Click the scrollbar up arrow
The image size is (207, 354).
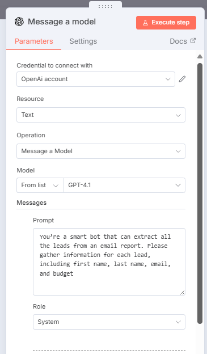(x=200, y=56)
